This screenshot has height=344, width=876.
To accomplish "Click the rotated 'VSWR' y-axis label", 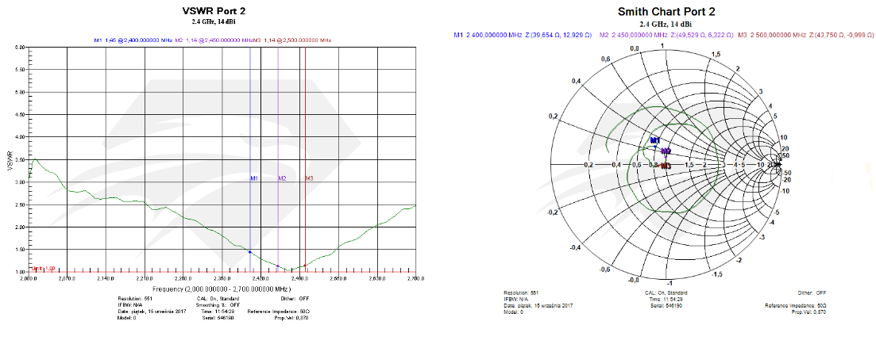I will click(10, 160).
